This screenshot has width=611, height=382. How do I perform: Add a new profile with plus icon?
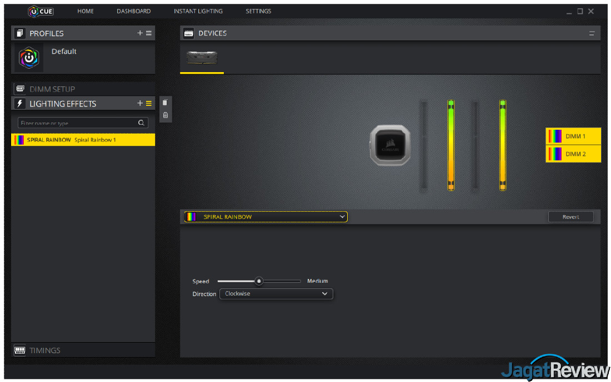140,33
